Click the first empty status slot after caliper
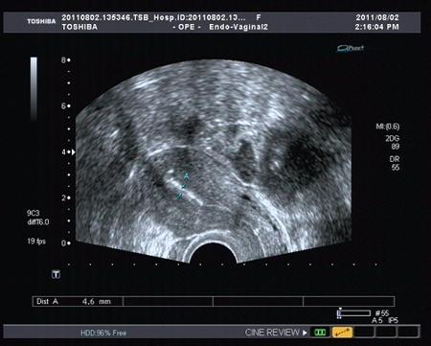 [x=364, y=333]
